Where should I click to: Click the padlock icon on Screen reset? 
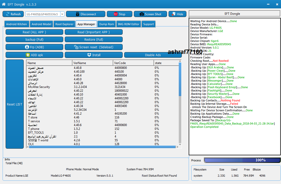click(x=76, y=47)
